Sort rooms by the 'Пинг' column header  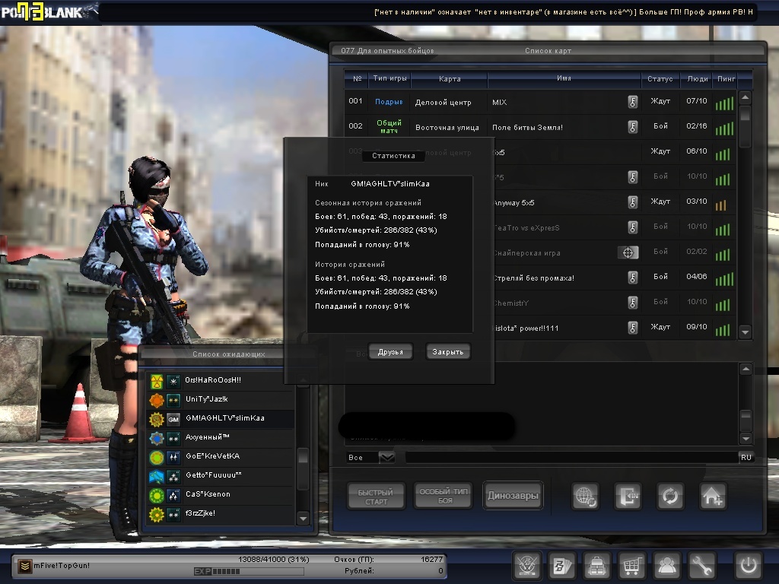click(x=723, y=79)
